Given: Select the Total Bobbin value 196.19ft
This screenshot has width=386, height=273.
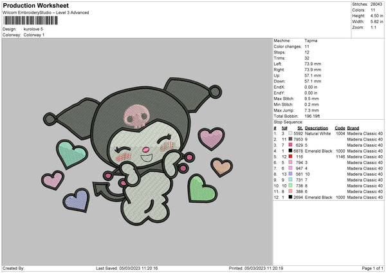Looking at the screenshot, I should coord(312,116).
